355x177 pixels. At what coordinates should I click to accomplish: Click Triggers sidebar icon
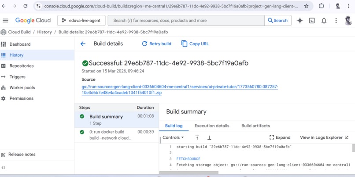[x=4, y=77]
